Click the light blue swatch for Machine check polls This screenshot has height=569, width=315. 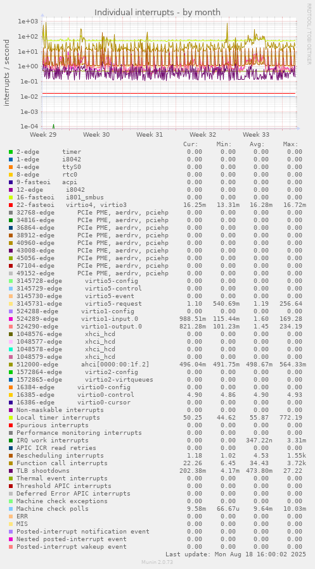pos(11,509)
